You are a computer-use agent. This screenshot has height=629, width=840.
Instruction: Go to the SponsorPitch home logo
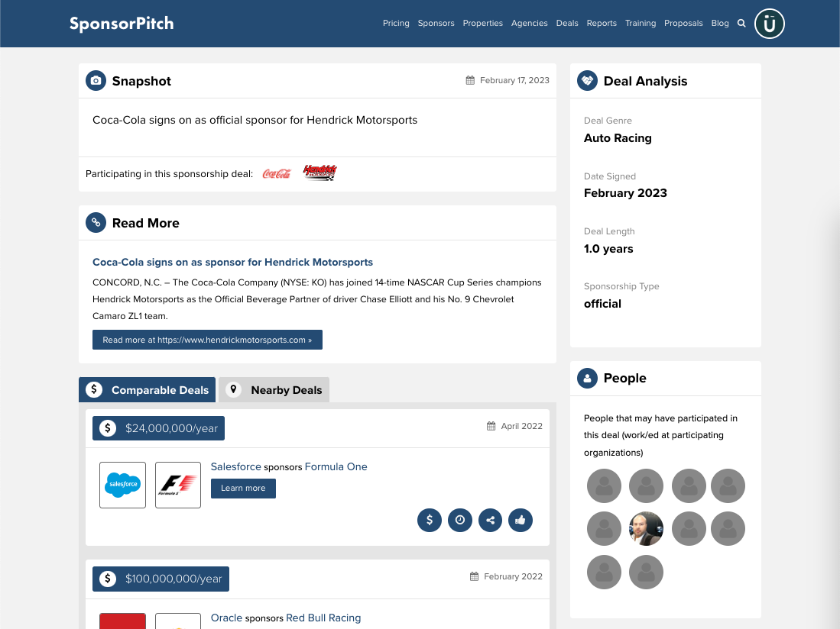[x=122, y=24]
